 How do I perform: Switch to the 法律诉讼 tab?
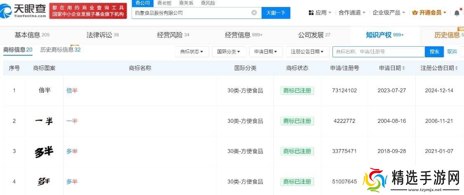tap(102, 35)
